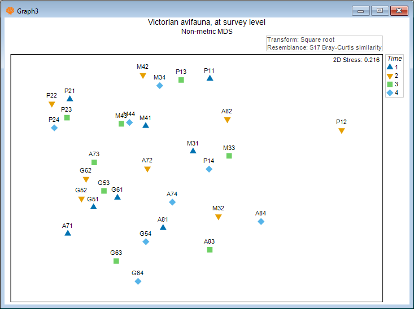Select the P12 orange triangle point

point(341,131)
